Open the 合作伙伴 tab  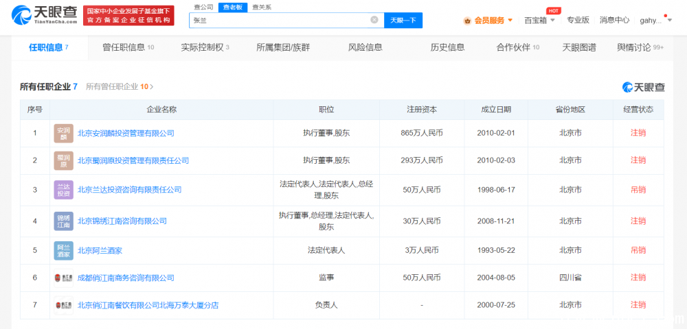(517, 47)
